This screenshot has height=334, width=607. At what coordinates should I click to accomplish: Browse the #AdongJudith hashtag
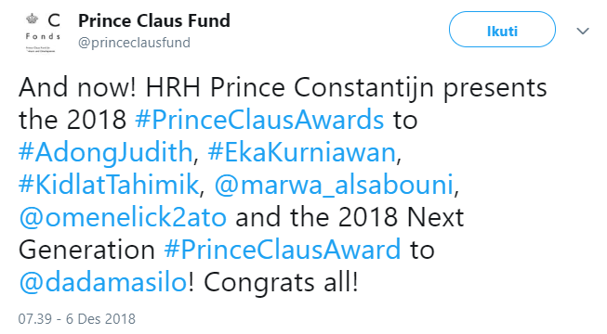106,152
